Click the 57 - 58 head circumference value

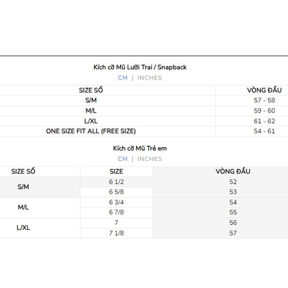[x=265, y=100]
